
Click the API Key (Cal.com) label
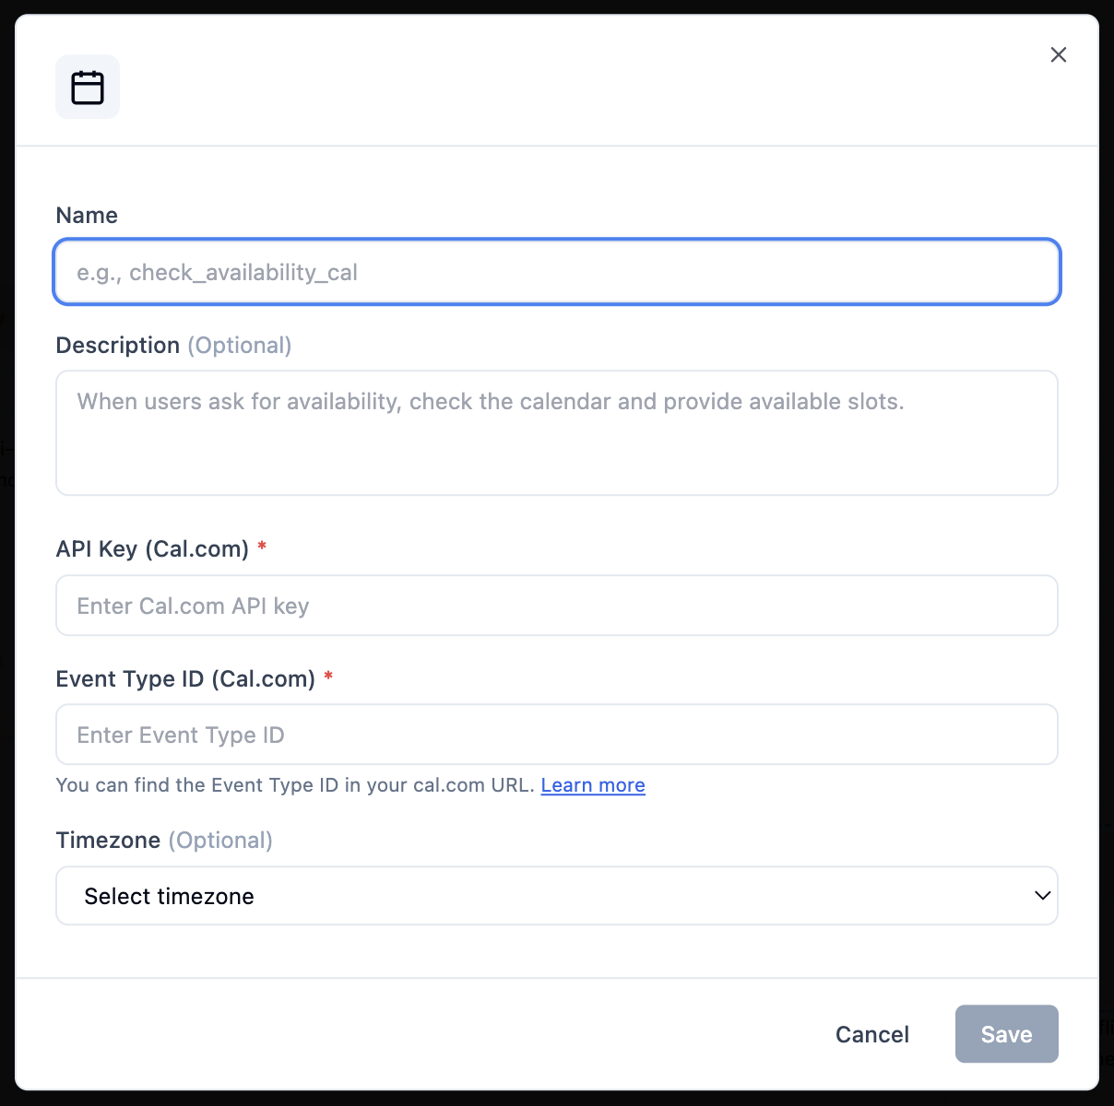[150, 548]
